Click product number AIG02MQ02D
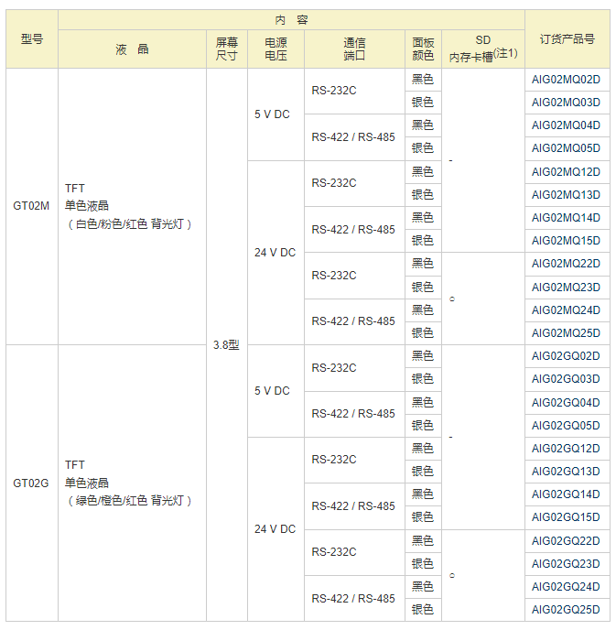 (566, 80)
